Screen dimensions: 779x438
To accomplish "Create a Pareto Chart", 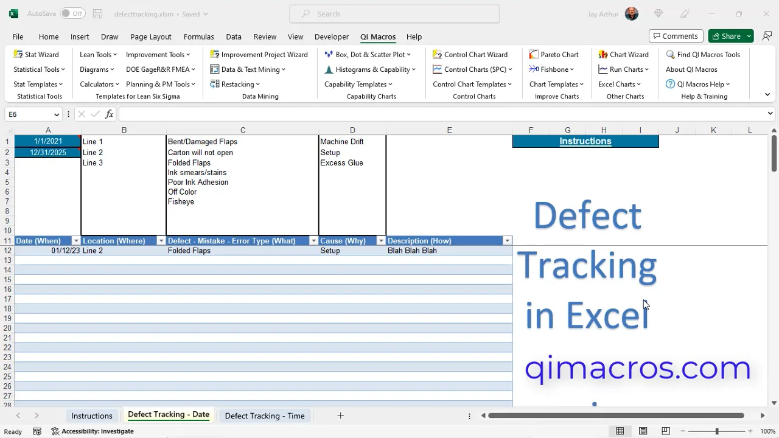I will coord(554,54).
